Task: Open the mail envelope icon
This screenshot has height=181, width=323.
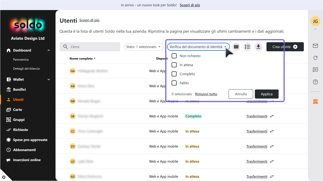Action: pos(315,46)
